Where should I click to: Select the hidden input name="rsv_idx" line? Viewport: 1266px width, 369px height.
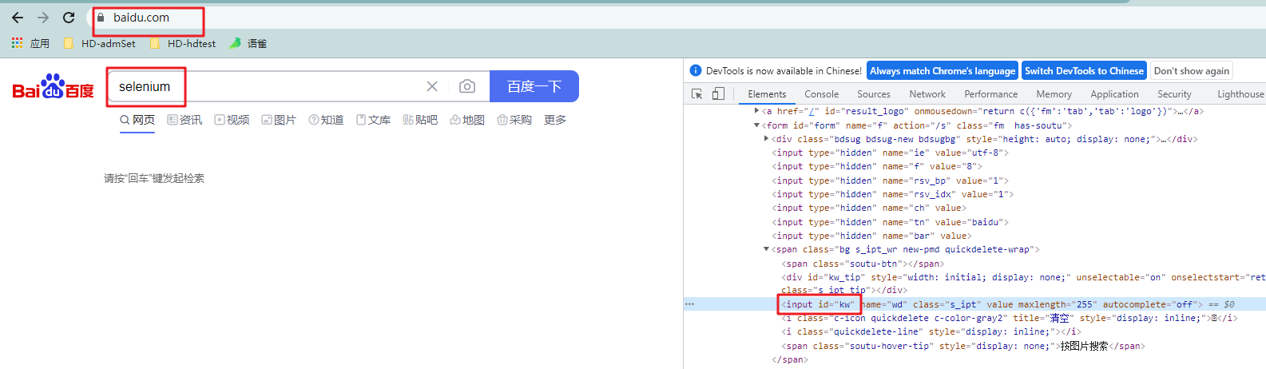coord(892,194)
